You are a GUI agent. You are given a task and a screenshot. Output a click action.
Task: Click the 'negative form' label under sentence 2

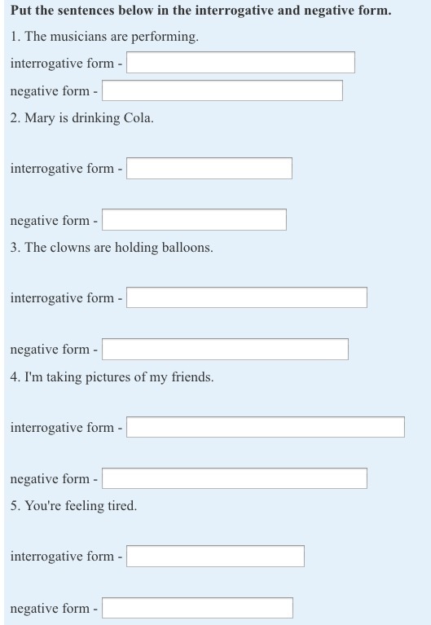(x=50, y=221)
